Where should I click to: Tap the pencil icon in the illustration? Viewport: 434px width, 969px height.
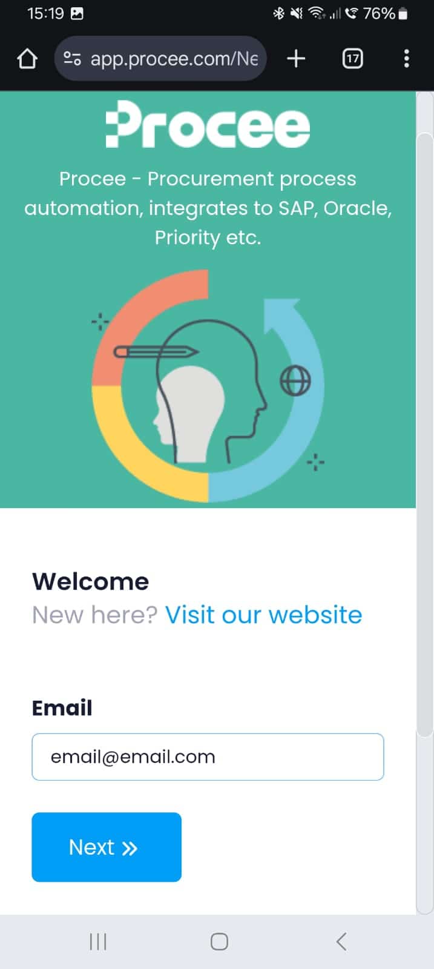156,351
